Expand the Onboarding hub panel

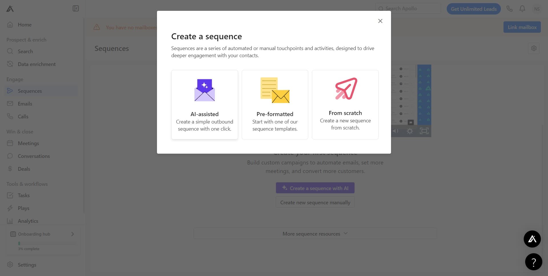[72, 234]
